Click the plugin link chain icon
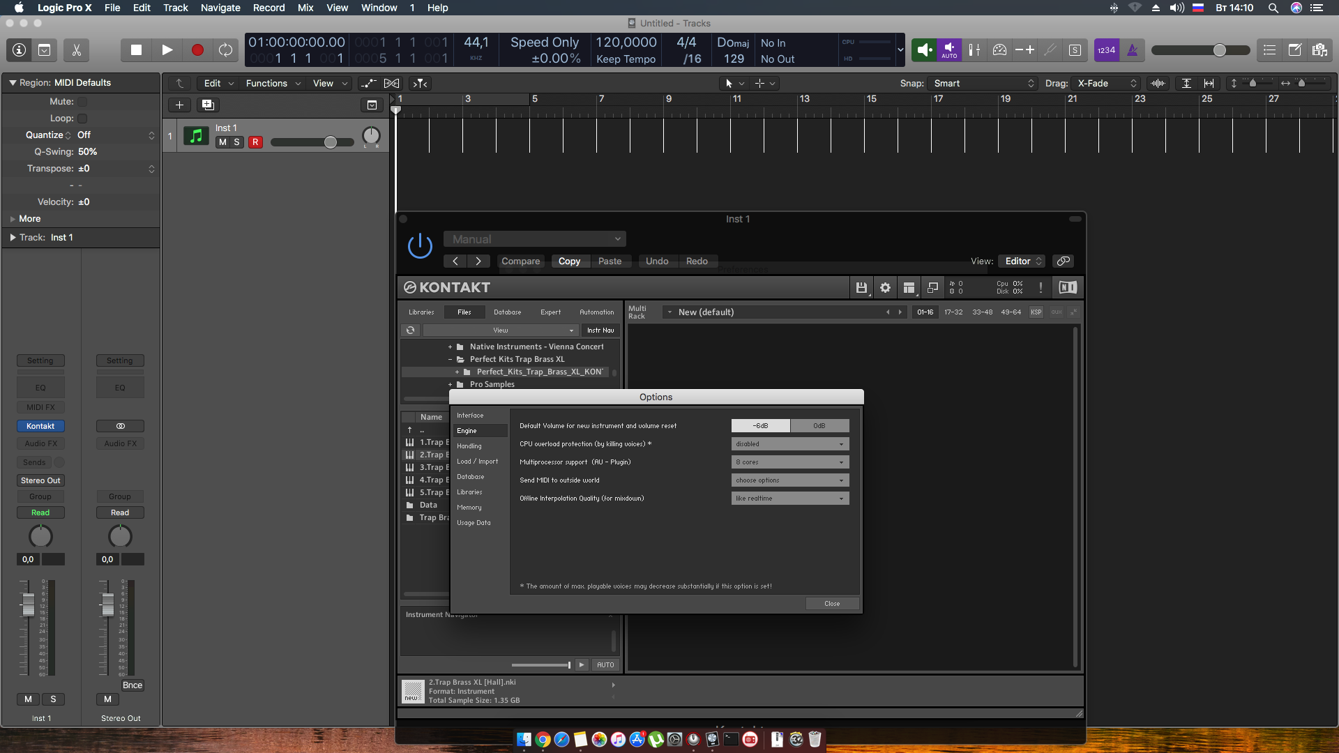Image resolution: width=1339 pixels, height=753 pixels. (x=1064, y=261)
